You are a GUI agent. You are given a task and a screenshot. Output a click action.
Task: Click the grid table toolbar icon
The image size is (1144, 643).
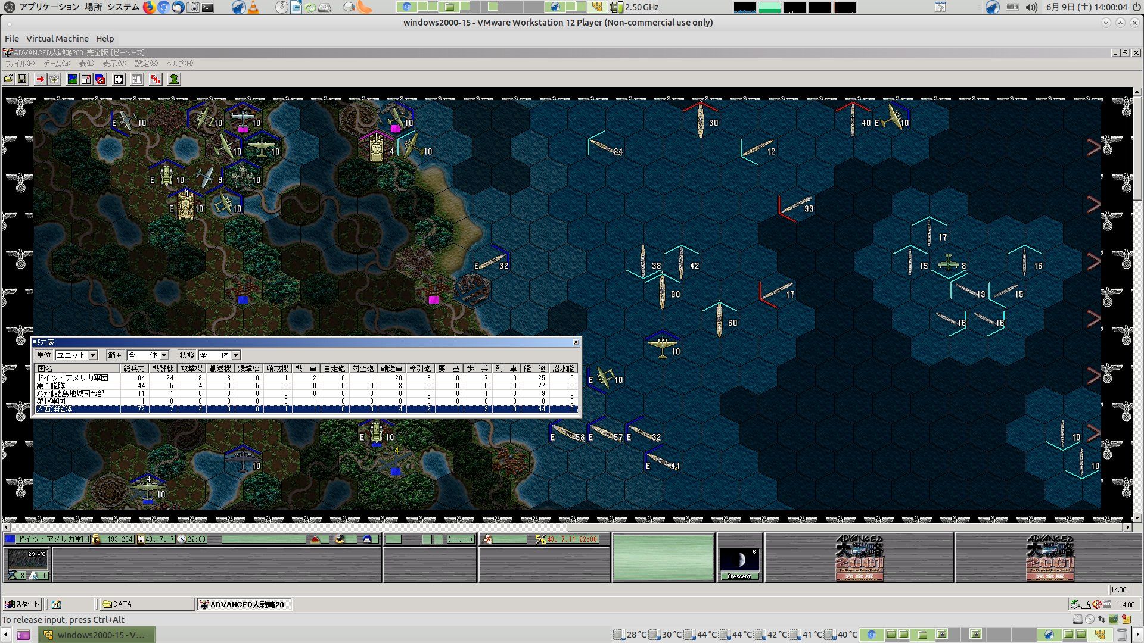119,79
